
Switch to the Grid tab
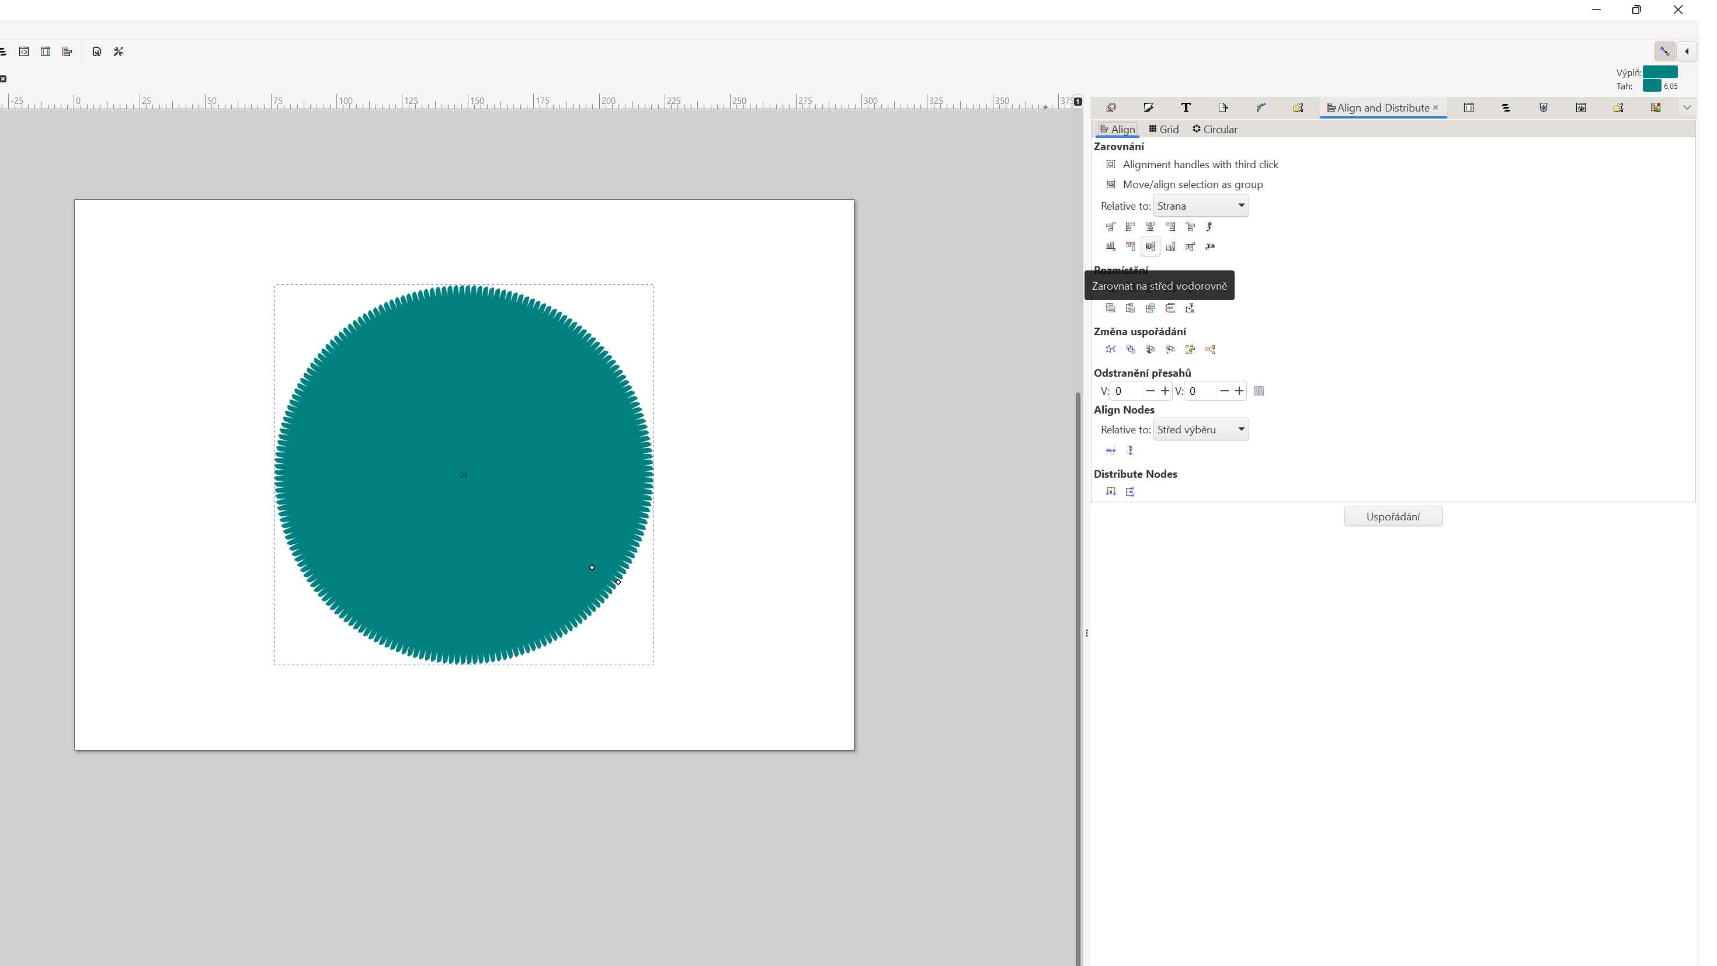point(1164,129)
